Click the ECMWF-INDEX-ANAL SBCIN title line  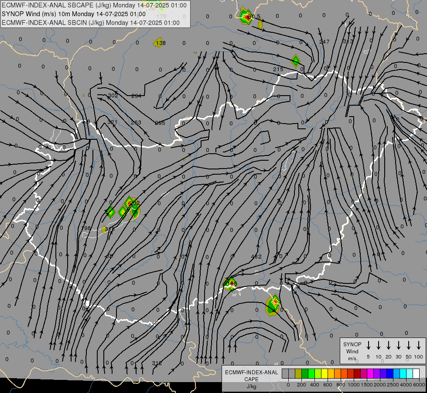[91, 23]
